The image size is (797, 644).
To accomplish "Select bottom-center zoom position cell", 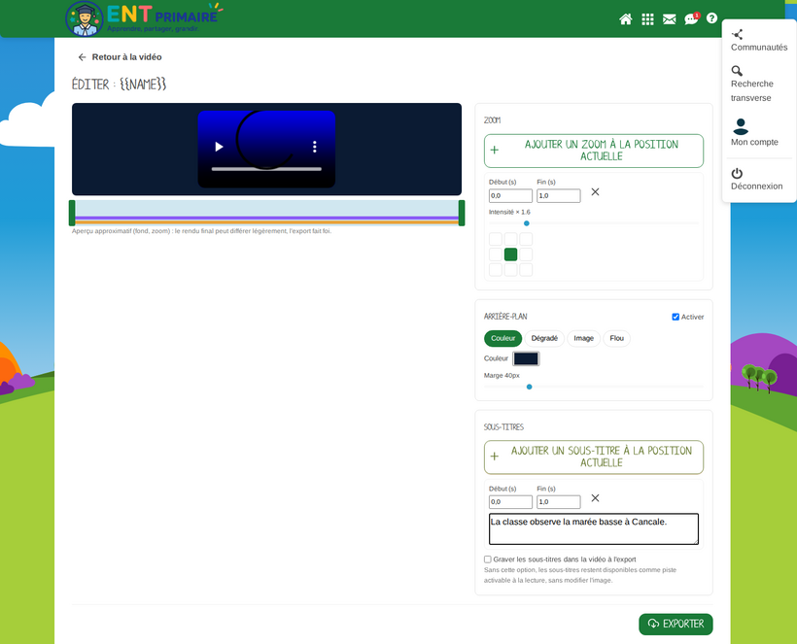I will click(x=511, y=270).
